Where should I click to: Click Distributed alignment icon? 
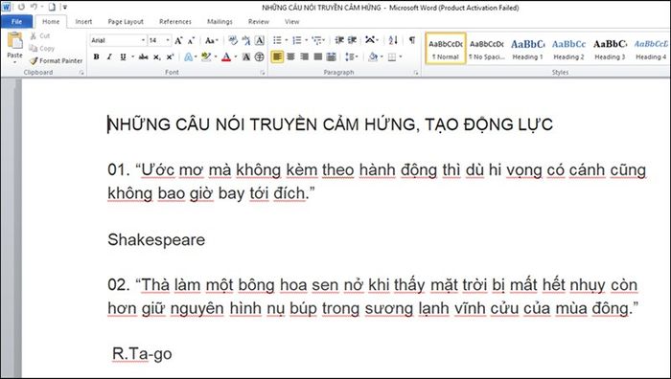pyautogui.click(x=332, y=56)
